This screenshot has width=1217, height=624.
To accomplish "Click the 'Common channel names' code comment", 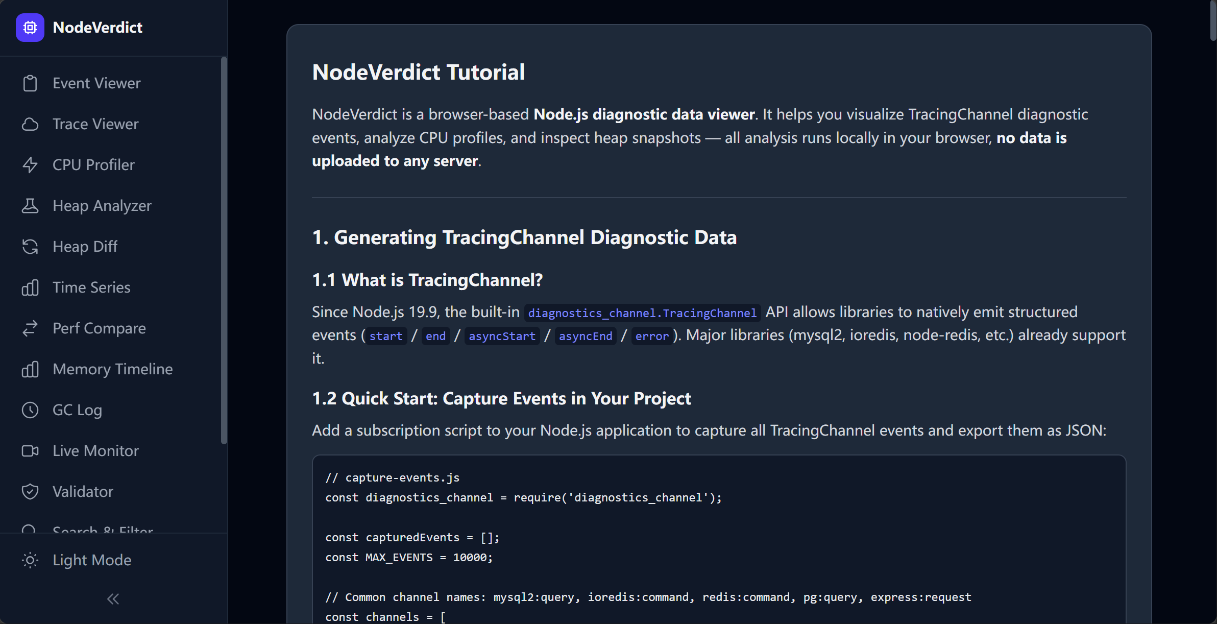I will 648,597.
